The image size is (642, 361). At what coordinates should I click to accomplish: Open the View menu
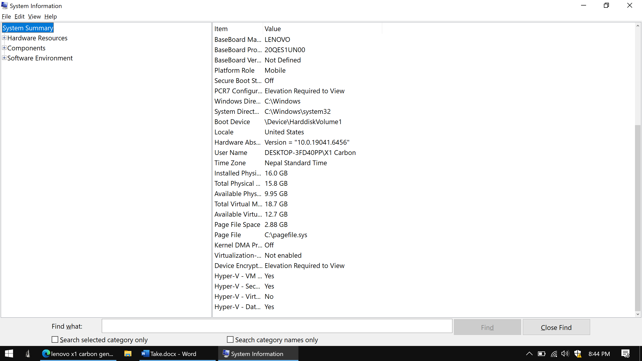(x=34, y=17)
